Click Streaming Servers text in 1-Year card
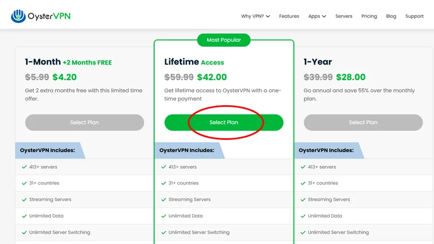Screen dimensions: 434x244 click(329, 200)
